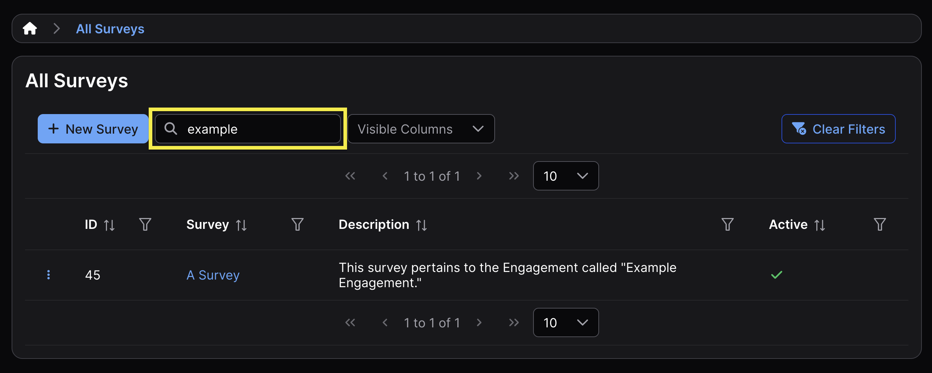Open the ID column filter icon
Screen dimensions: 932x373
pos(145,225)
